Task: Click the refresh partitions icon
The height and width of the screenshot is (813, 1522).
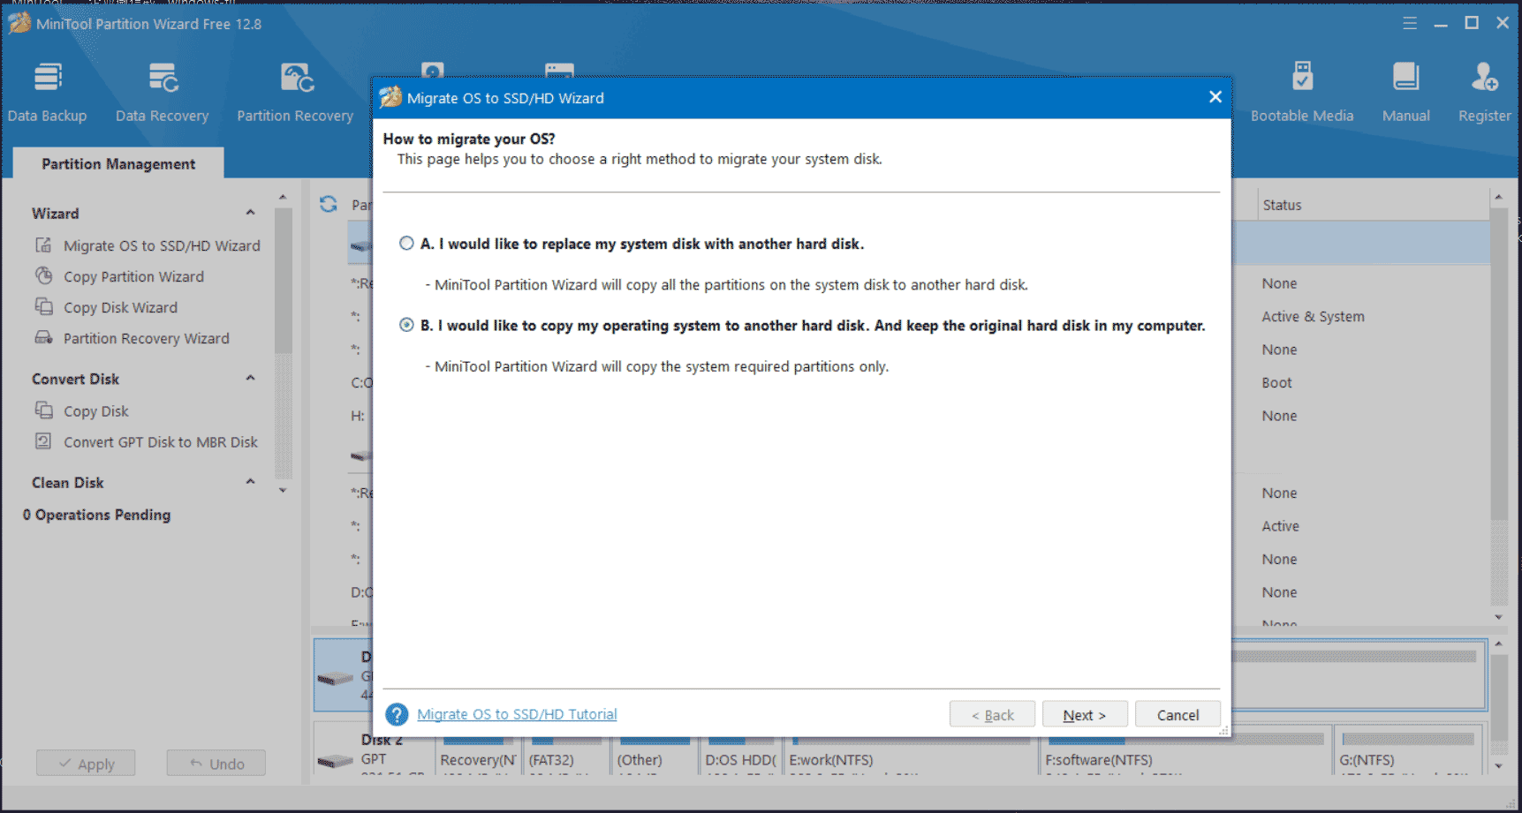Action: click(x=329, y=204)
